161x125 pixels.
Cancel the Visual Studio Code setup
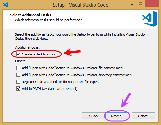pyautogui.click(x=143, y=116)
